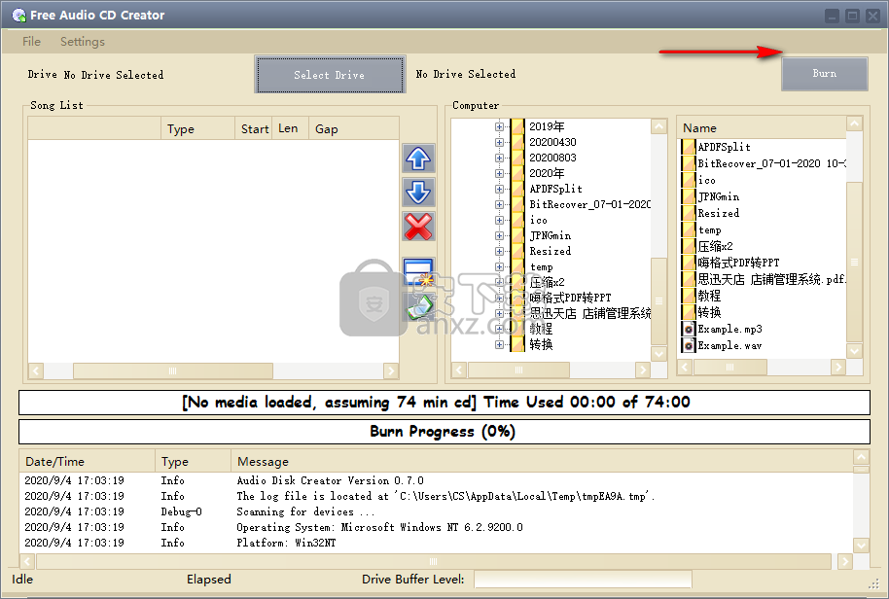Expand the APDFSplit node in the Computer tree
The height and width of the screenshot is (599, 889).
tap(499, 189)
